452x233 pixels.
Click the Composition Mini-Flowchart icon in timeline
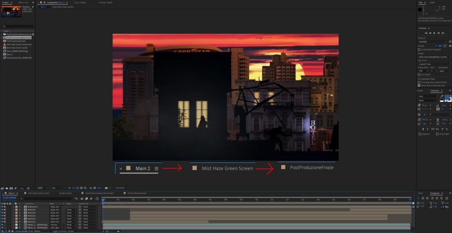pyautogui.click(x=76, y=199)
